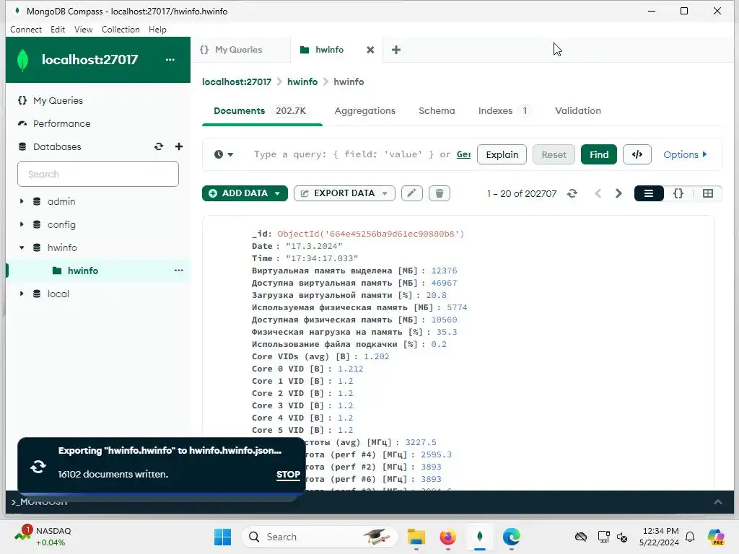Focus the database Search field
The image size is (739, 554).
(x=98, y=174)
